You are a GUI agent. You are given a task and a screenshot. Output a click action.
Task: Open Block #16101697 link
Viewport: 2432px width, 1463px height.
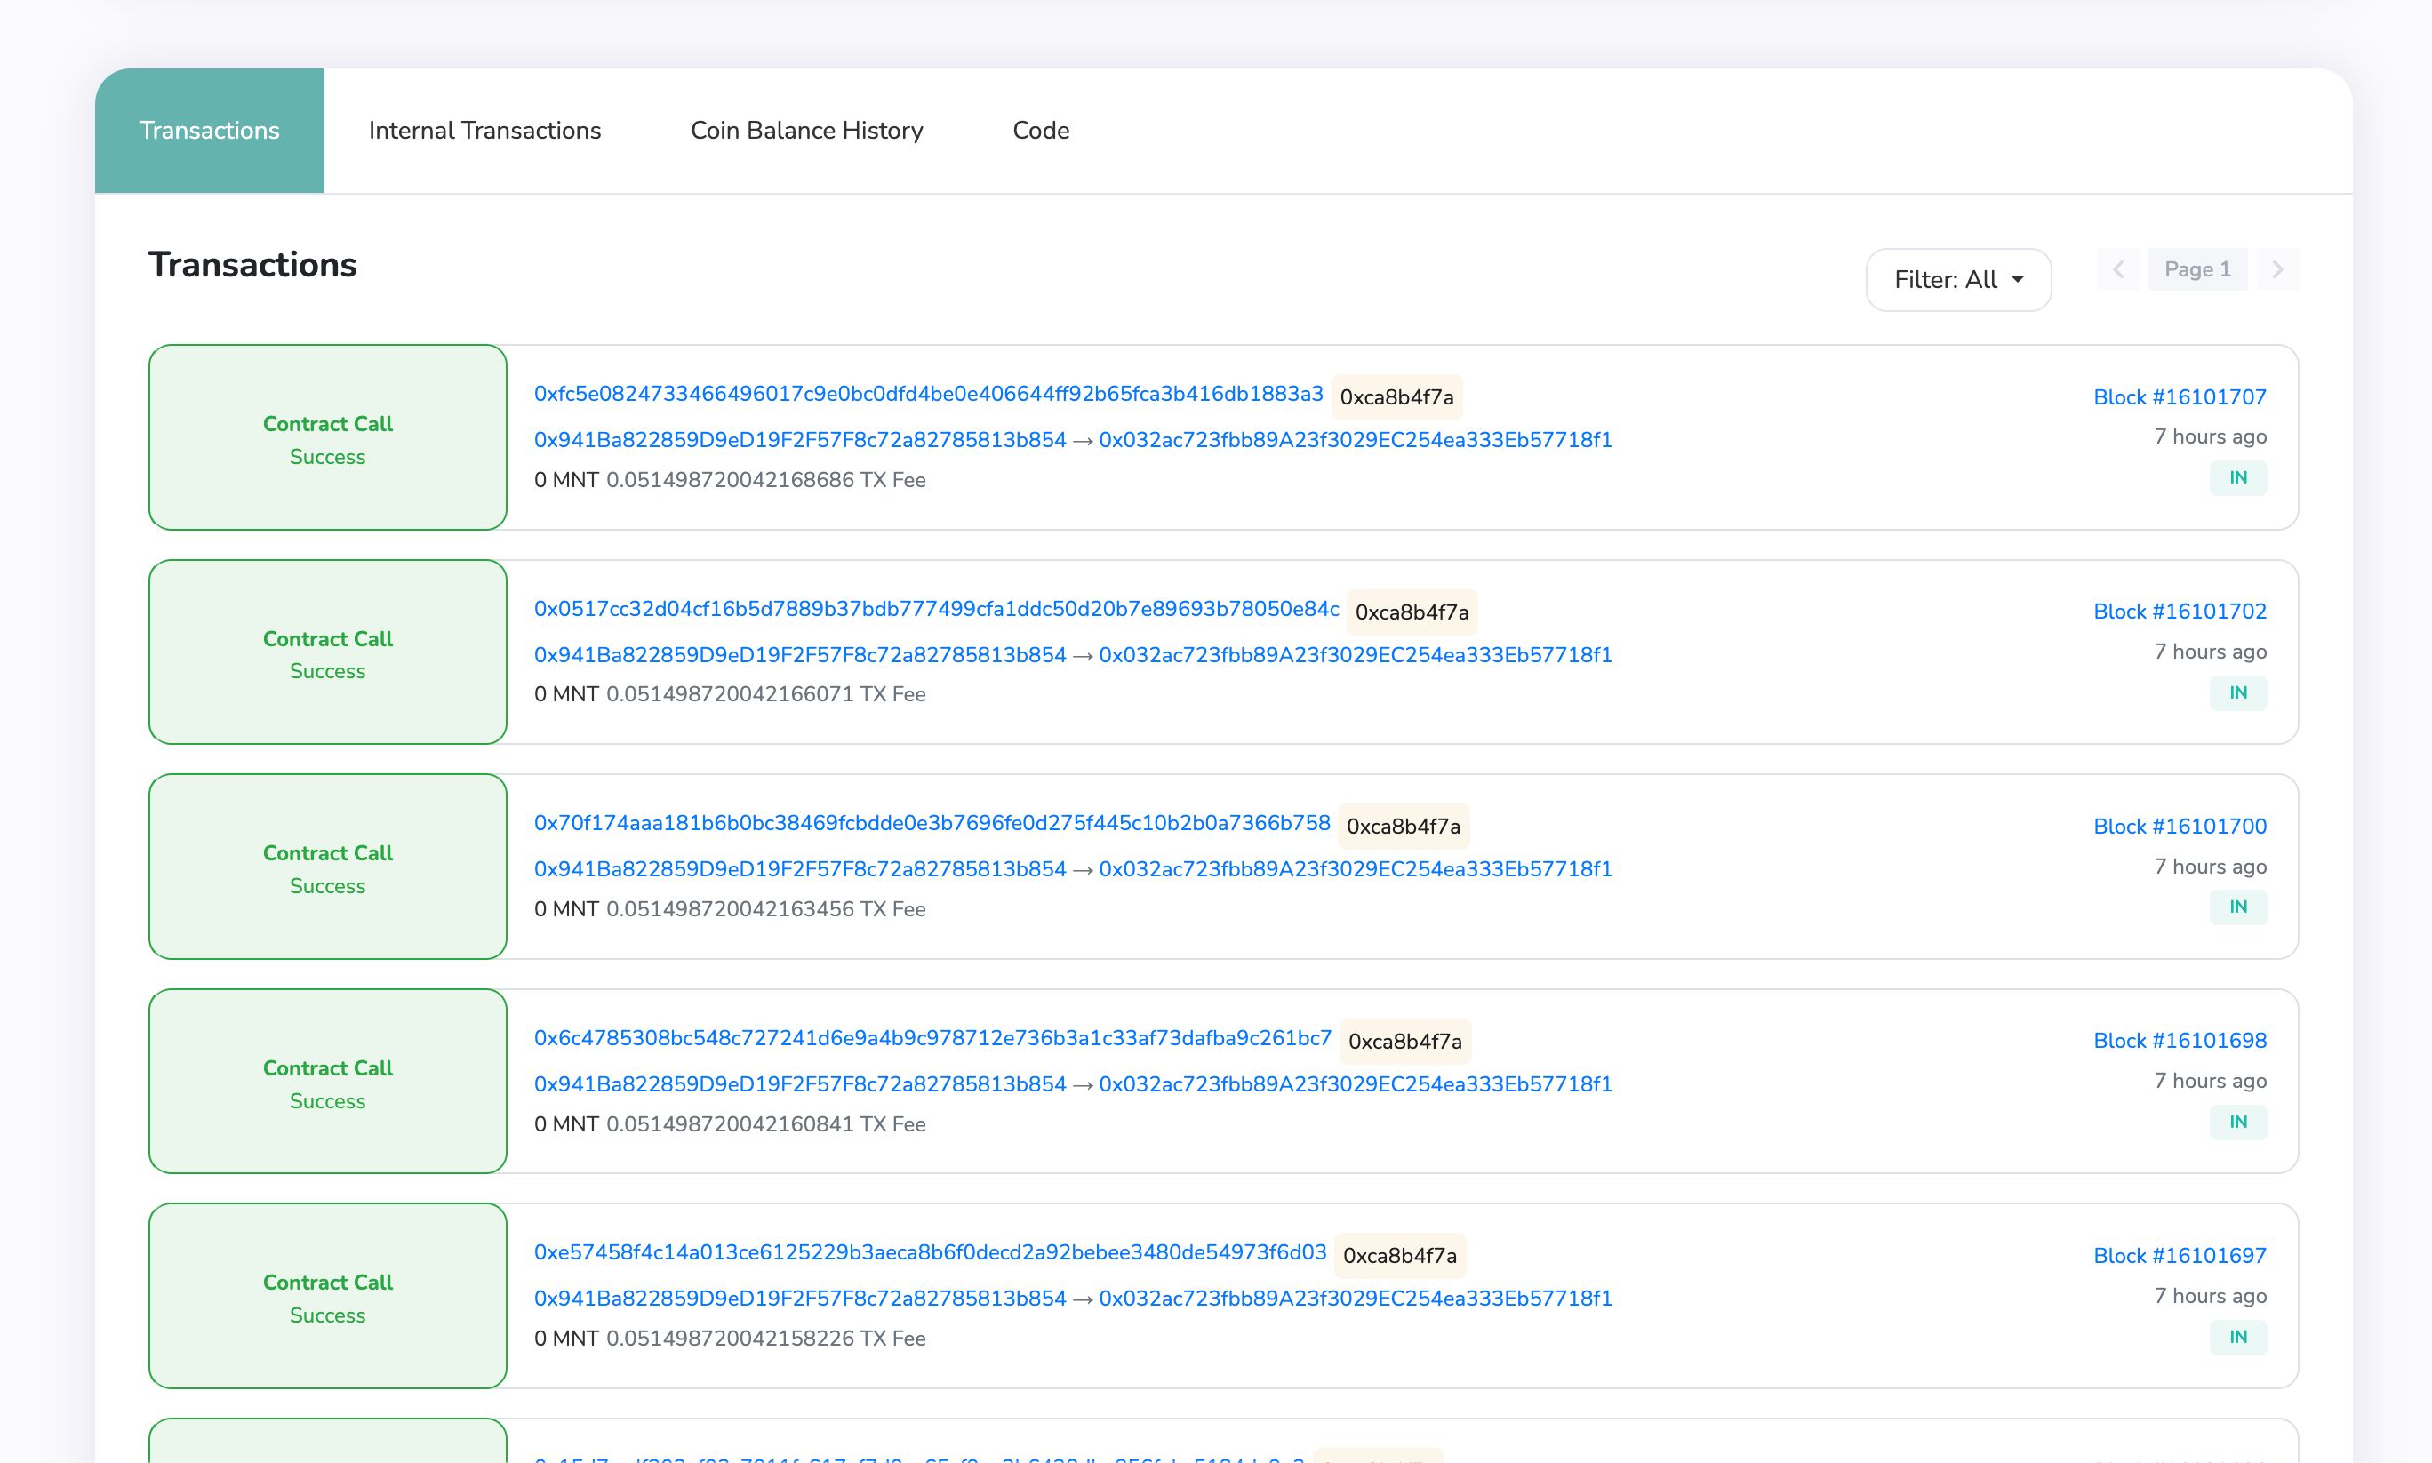[x=2180, y=1255]
